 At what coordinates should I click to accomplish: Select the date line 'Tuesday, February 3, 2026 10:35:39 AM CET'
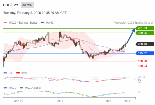click(35, 13)
